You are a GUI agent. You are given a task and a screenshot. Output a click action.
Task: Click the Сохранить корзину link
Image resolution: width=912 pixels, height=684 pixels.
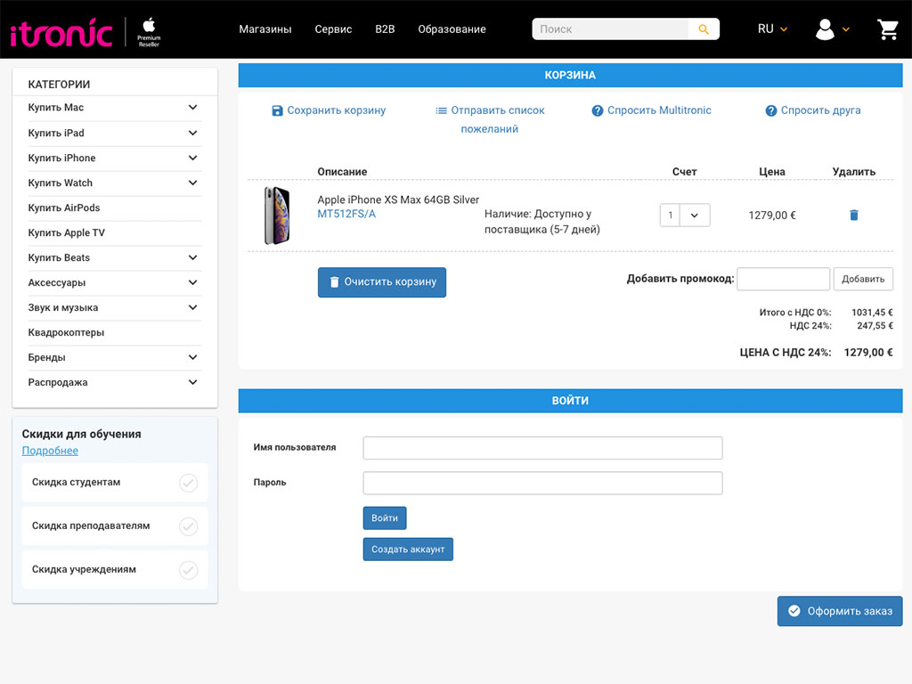pos(336,110)
